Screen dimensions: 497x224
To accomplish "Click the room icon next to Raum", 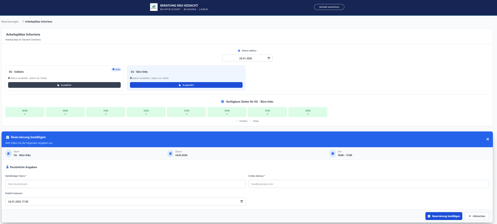I will [x=9, y=153].
